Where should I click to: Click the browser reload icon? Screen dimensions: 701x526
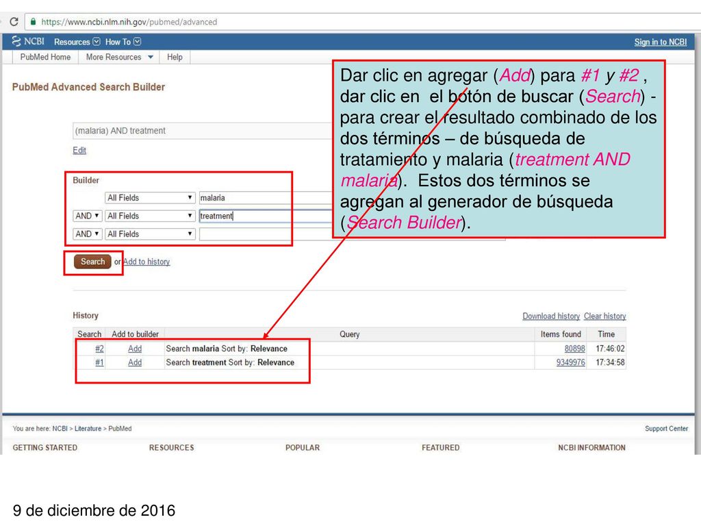pos(14,21)
